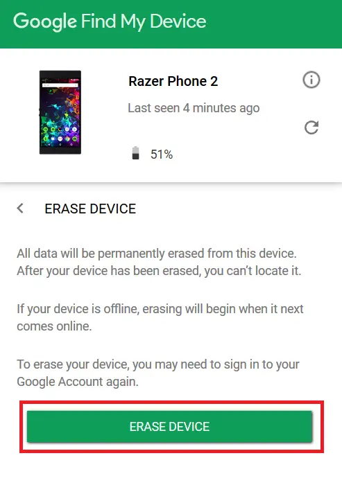Viewport: 342px width, 485px height.
Task: Click the Razer Phone 2 device name
Action: click(173, 81)
